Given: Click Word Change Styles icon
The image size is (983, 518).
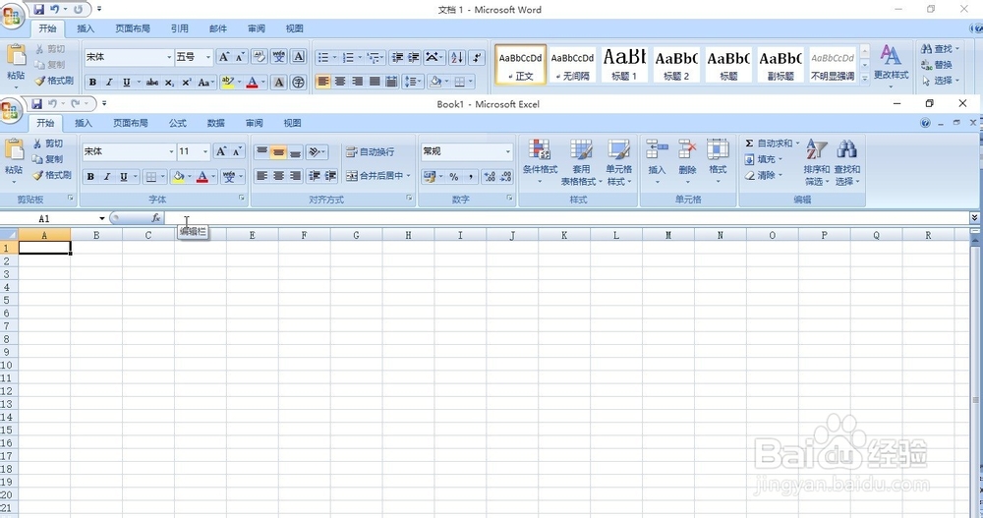Looking at the screenshot, I should (891, 55).
